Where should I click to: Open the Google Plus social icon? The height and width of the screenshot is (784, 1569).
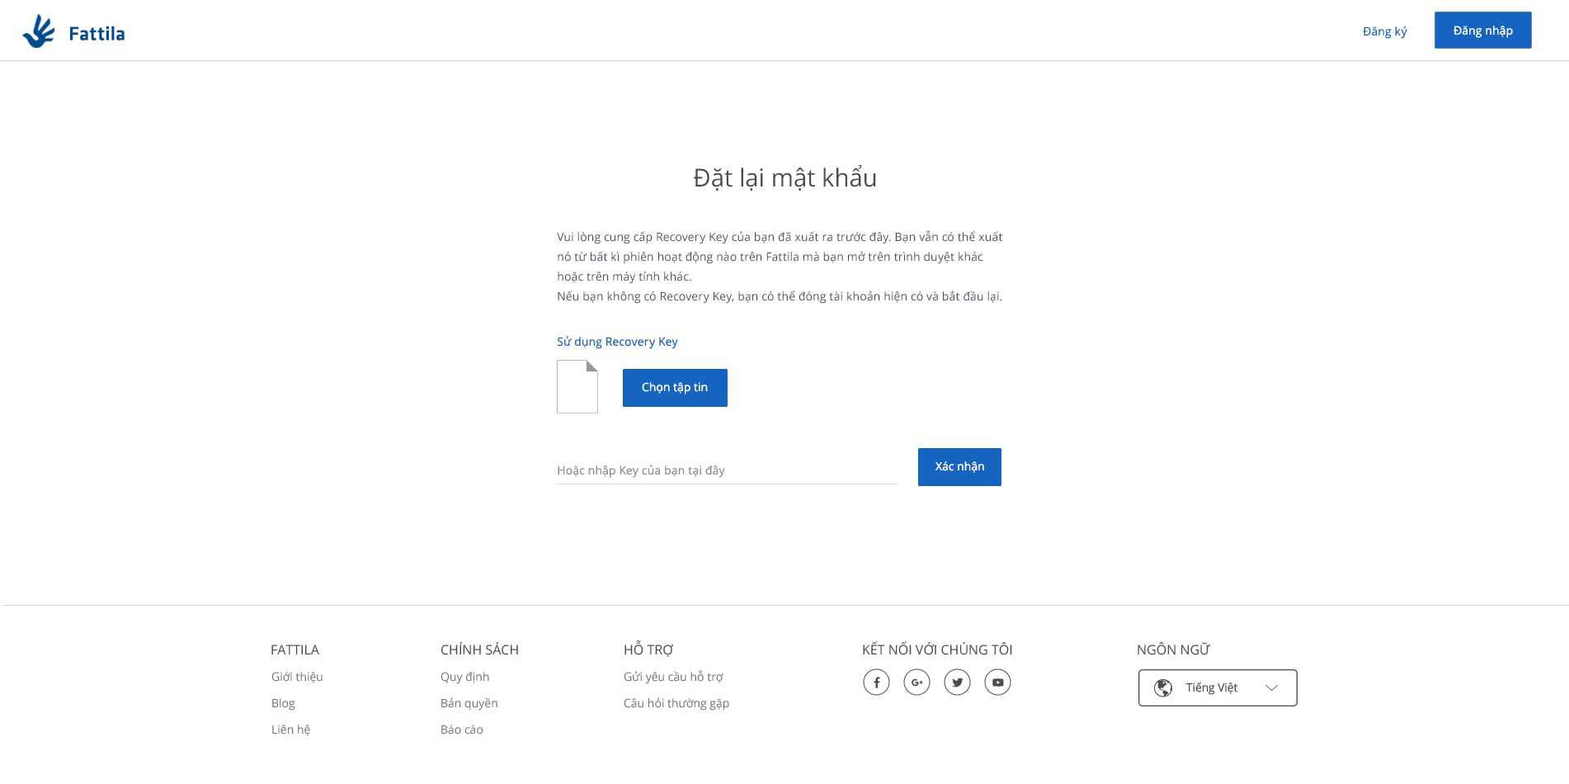click(916, 682)
